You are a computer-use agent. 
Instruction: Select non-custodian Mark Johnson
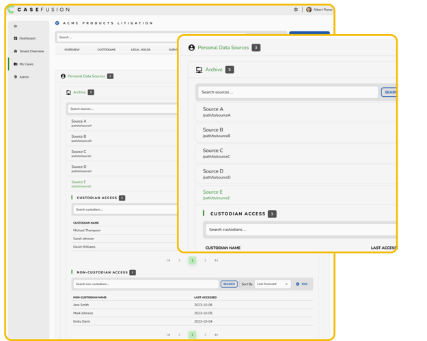[83, 313]
